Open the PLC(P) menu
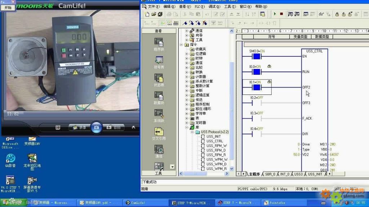Image resolution: width=369 pixels, height=207 pixels. pyautogui.click(x=200, y=6)
